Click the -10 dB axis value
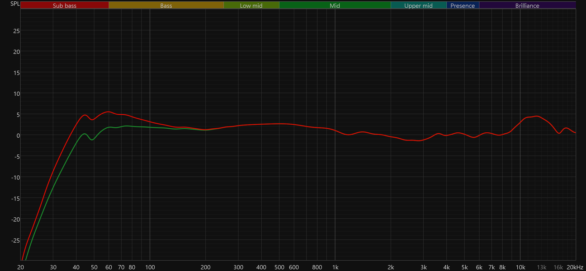 pos(15,178)
